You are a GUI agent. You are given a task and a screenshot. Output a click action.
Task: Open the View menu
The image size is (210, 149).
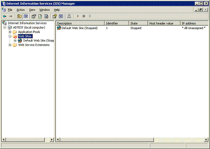[32, 10]
